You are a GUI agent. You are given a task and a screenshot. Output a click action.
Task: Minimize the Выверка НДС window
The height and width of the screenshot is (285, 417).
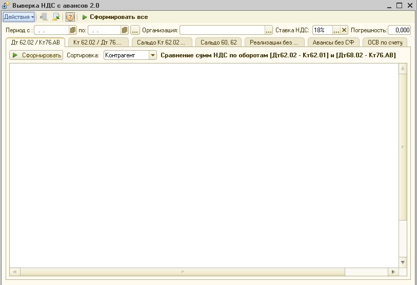click(390, 6)
